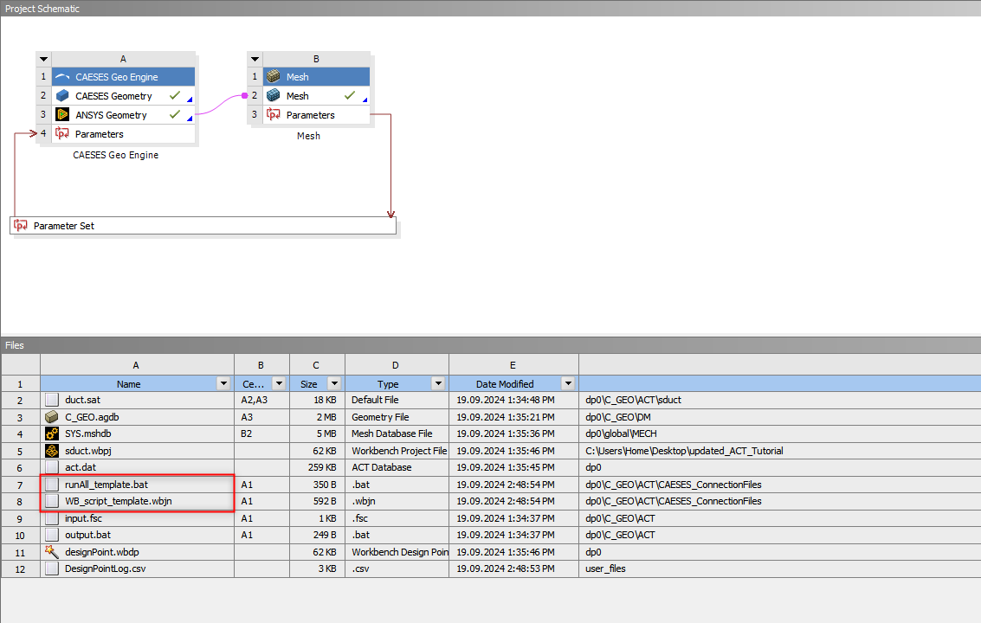This screenshot has height=623, width=981.
Task: Select file name DesignPointLog.csv
Action: click(105, 568)
